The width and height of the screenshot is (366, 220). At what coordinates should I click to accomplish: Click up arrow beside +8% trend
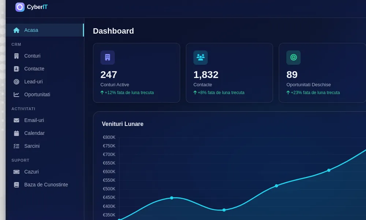pos(195,93)
